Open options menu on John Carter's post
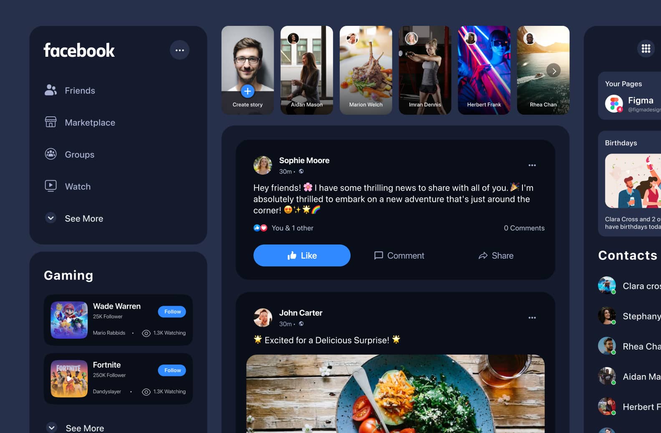The height and width of the screenshot is (433, 661). [532, 317]
